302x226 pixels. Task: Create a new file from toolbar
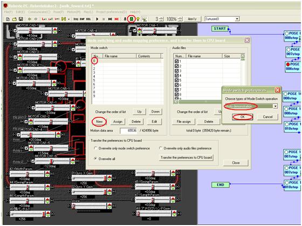[x=8, y=19]
